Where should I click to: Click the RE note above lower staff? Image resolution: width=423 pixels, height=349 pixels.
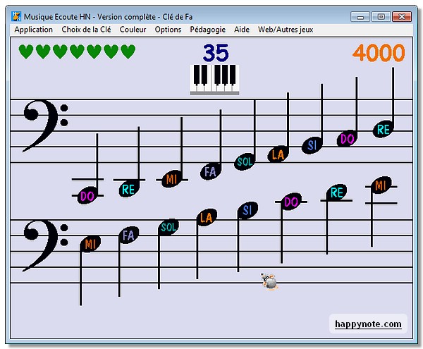click(x=337, y=192)
